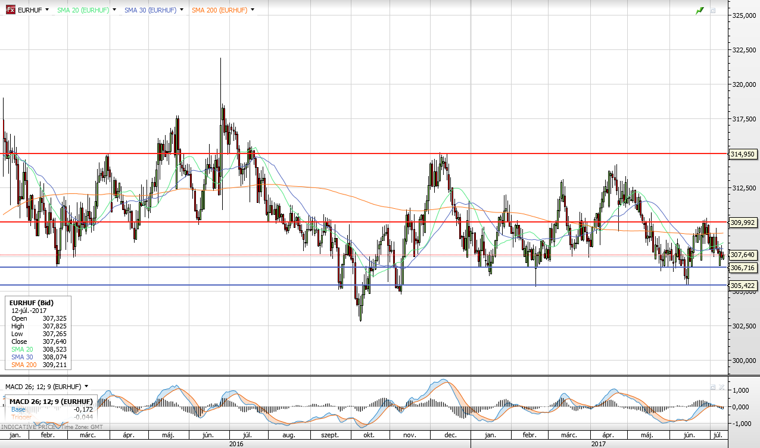Click the Open value 307,325 in data box
The image size is (760, 448).
pos(54,318)
